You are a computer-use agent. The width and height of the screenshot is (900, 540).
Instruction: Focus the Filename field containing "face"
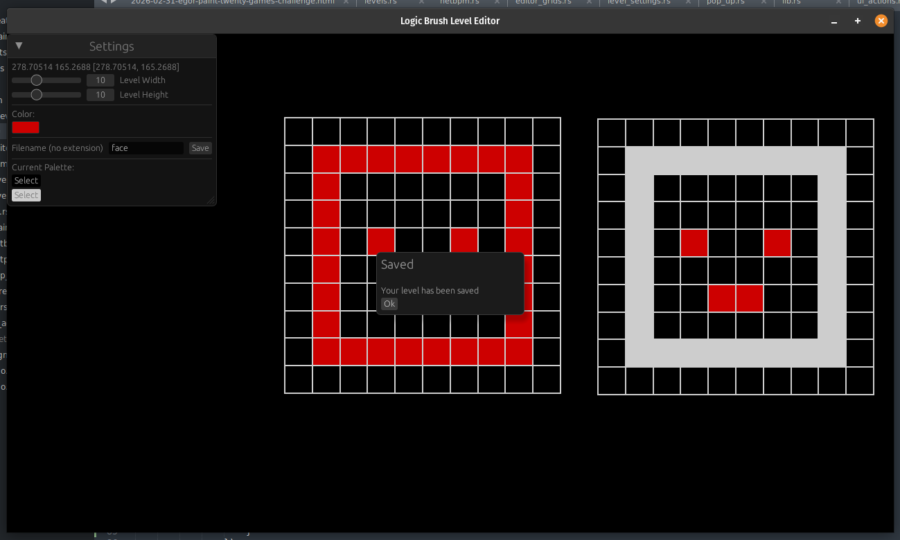coord(146,148)
